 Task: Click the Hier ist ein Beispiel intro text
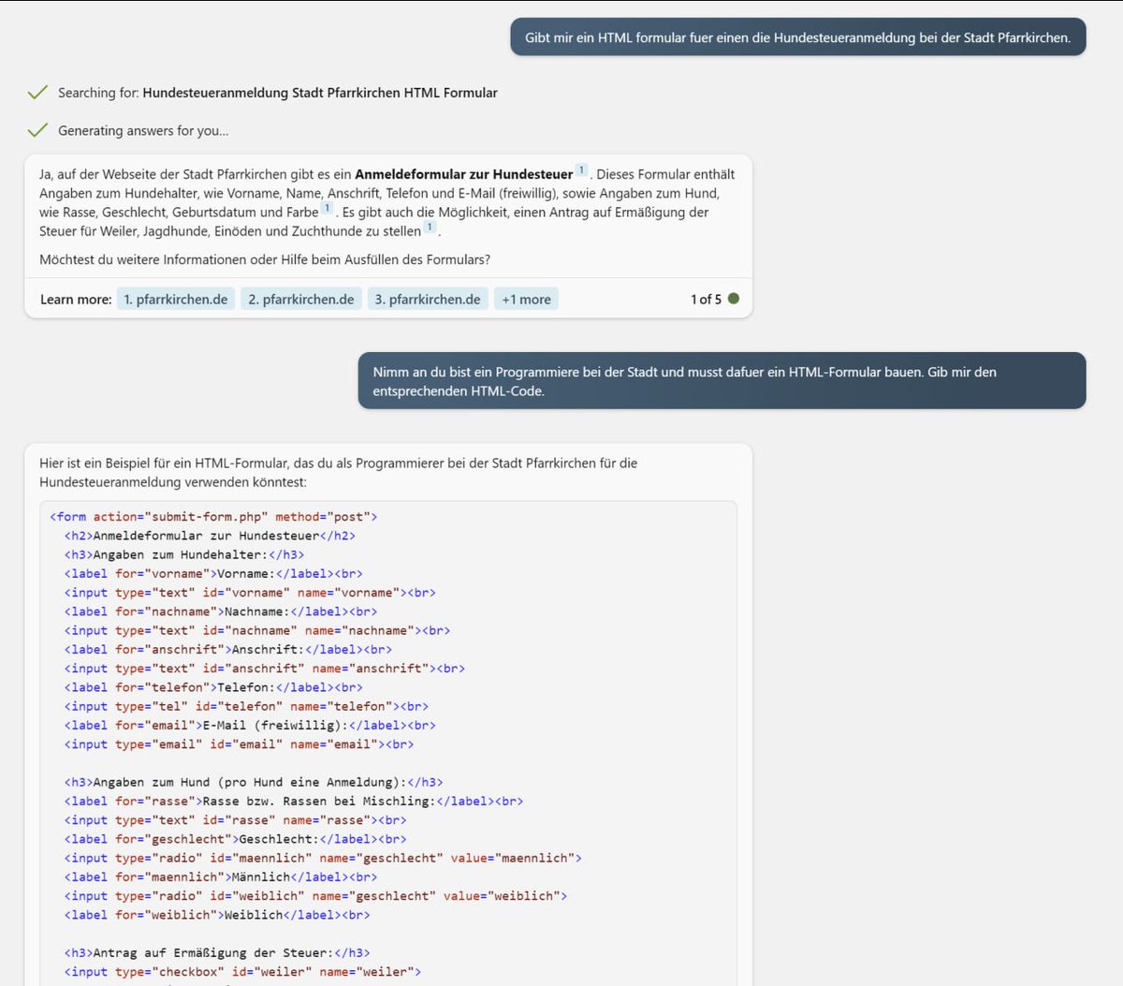[339, 473]
